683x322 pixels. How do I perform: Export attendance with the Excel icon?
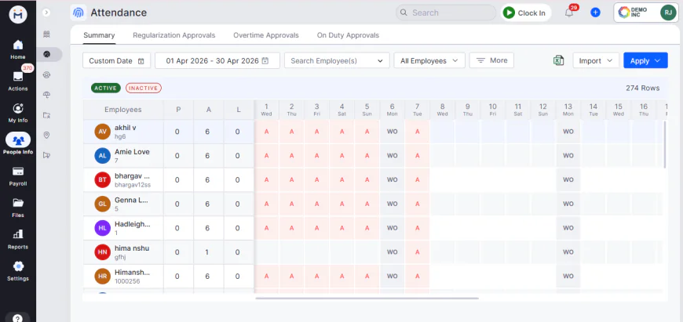(x=559, y=60)
